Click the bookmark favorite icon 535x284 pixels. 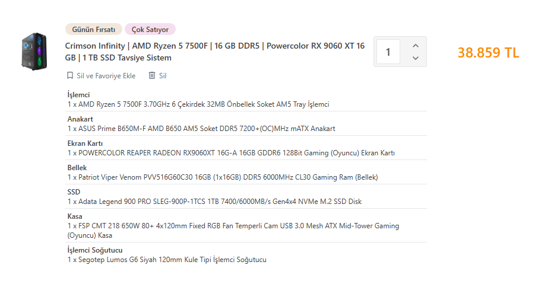[70, 76]
